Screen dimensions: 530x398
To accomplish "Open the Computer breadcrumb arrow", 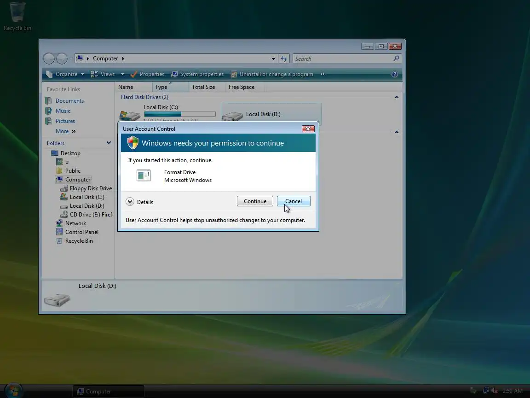I will click(123, 59).
